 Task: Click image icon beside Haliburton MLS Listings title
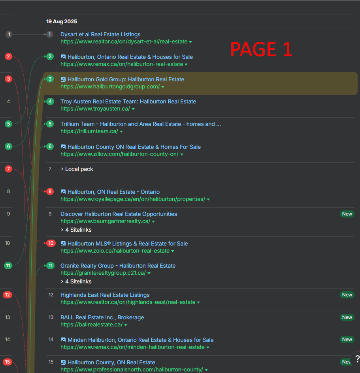pos(63,244)
